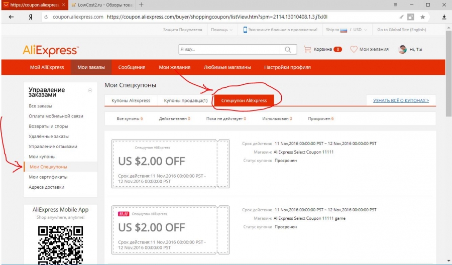452x265 pixels.
Task: Open Мои заказы menu
Action: click(91, 67)
